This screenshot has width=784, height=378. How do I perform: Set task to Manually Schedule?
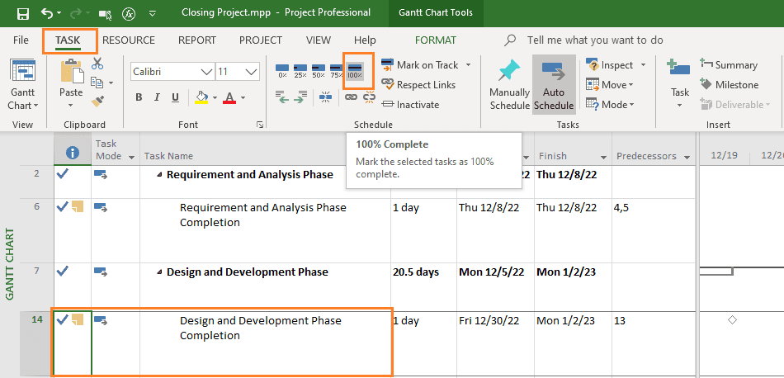coord(509,83)
